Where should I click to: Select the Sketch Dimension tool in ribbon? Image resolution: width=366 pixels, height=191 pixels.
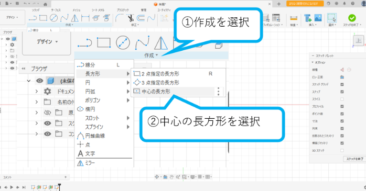[x=85, y=18]
